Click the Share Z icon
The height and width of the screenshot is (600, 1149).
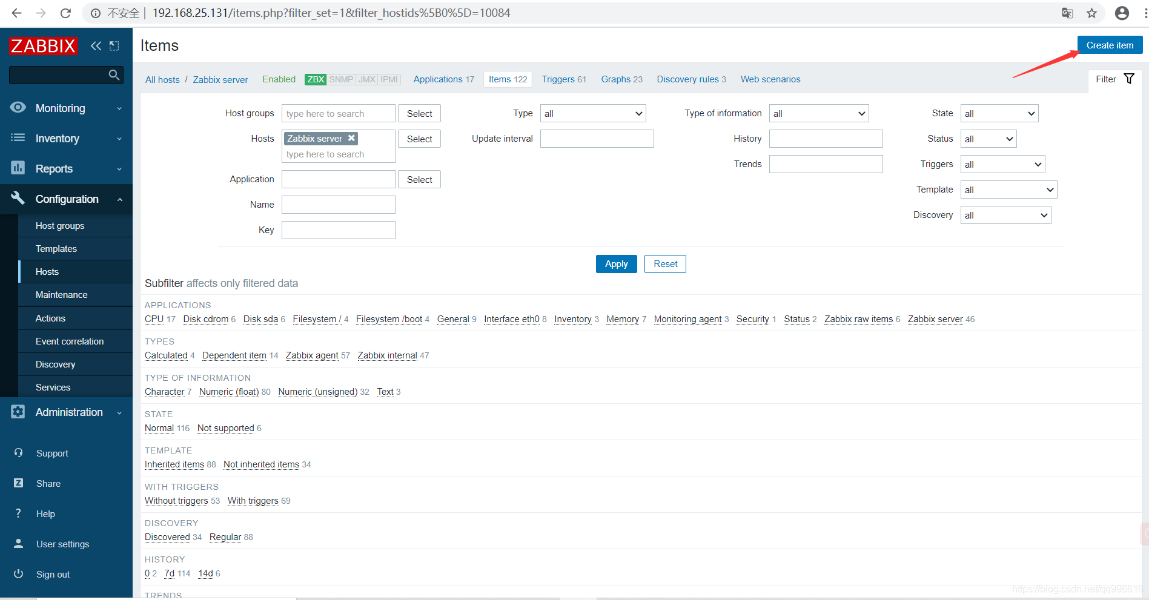[19, 483]
